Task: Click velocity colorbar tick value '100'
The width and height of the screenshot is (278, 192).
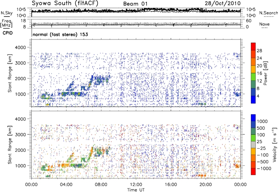Action: pos(261,135)
